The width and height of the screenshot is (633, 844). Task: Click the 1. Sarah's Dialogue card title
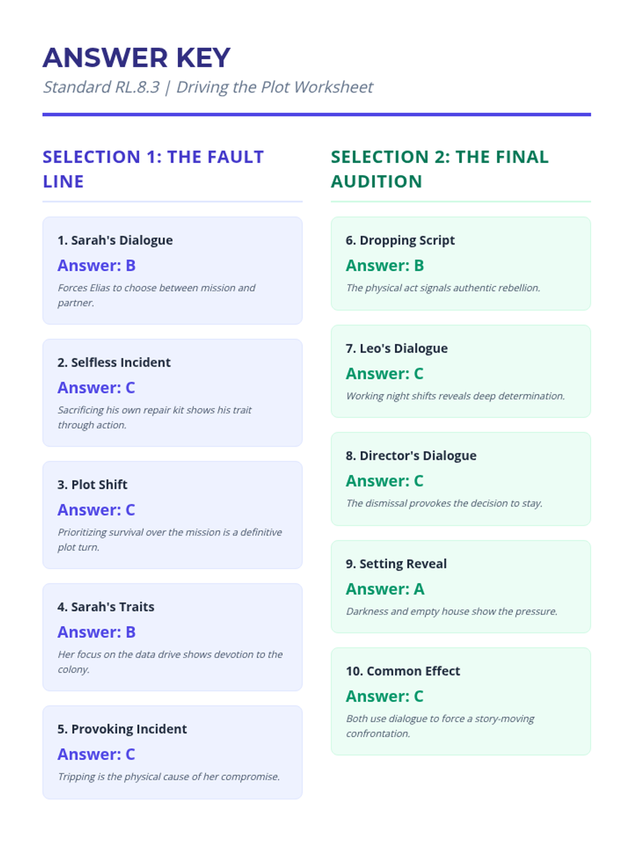115,240
